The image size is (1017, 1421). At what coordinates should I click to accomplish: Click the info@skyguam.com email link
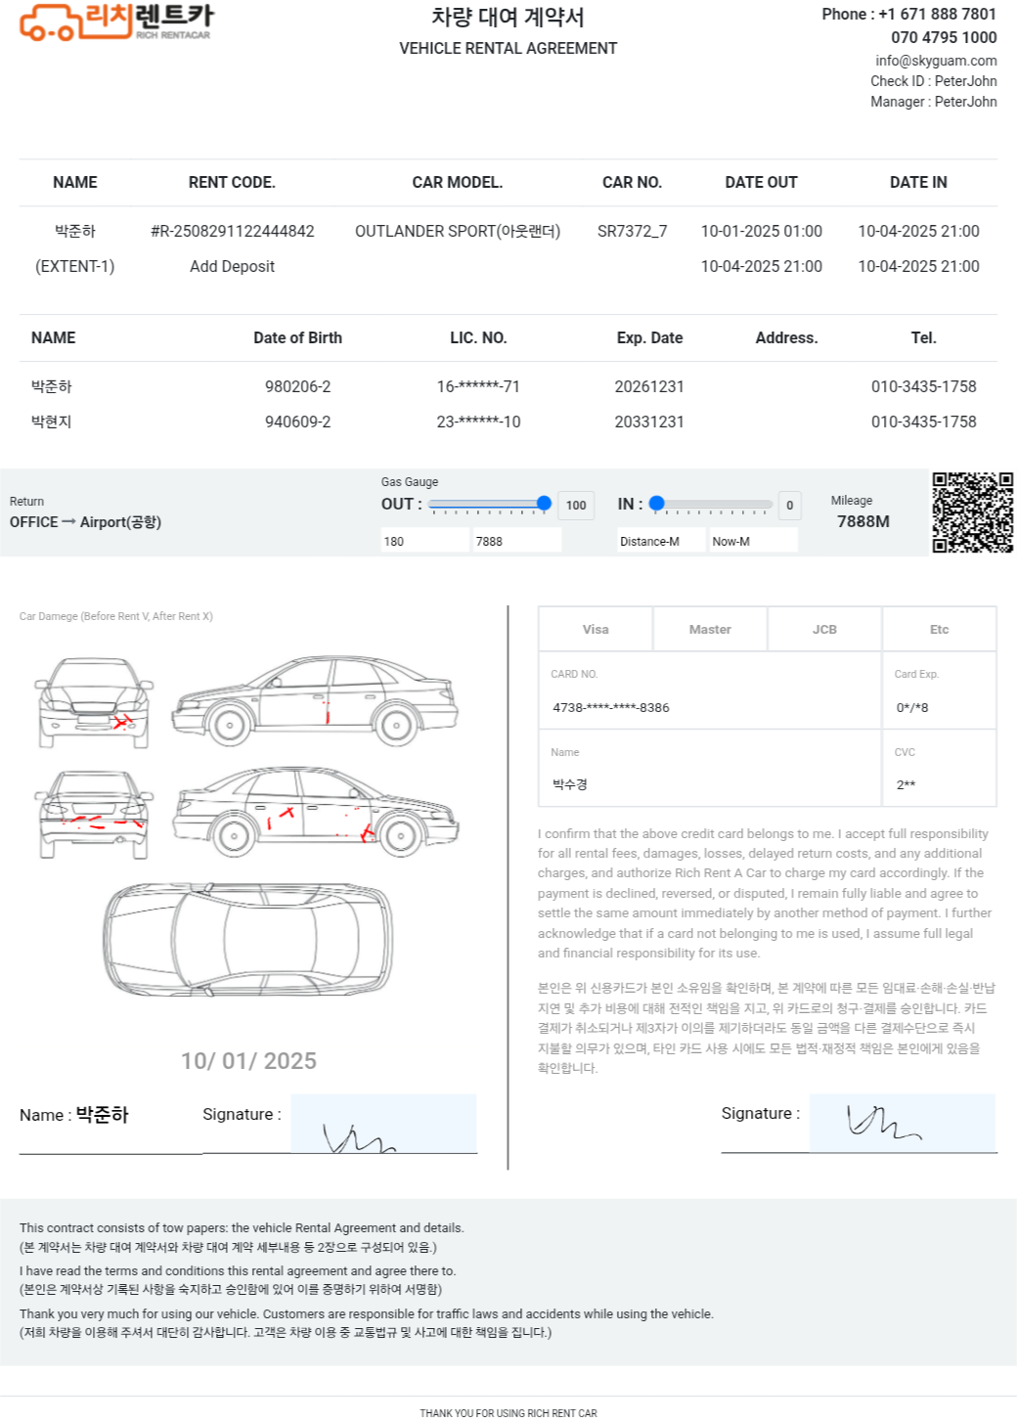936,61
